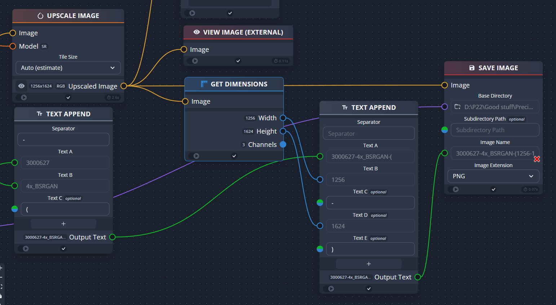The width and height of the screenshot is (556, 305).
Task: Click the play control on Save Image footer
Action: click(x=455, y=189)
